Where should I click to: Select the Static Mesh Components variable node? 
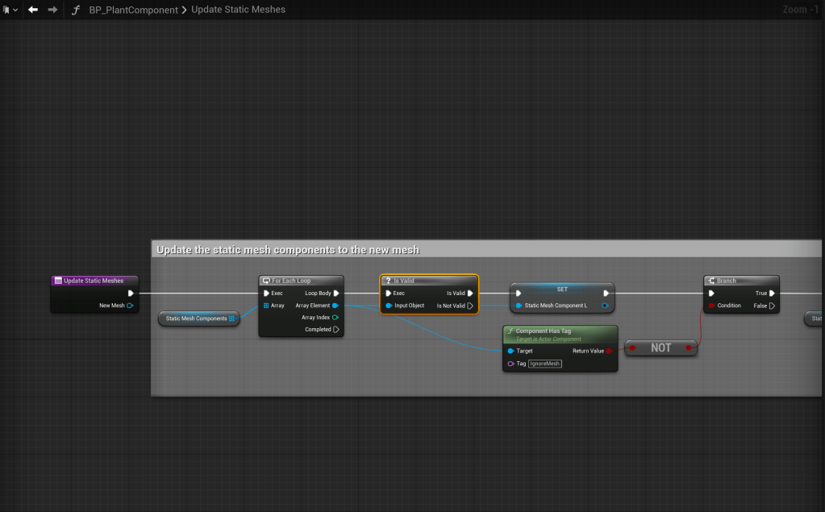(x=197, y=318)
